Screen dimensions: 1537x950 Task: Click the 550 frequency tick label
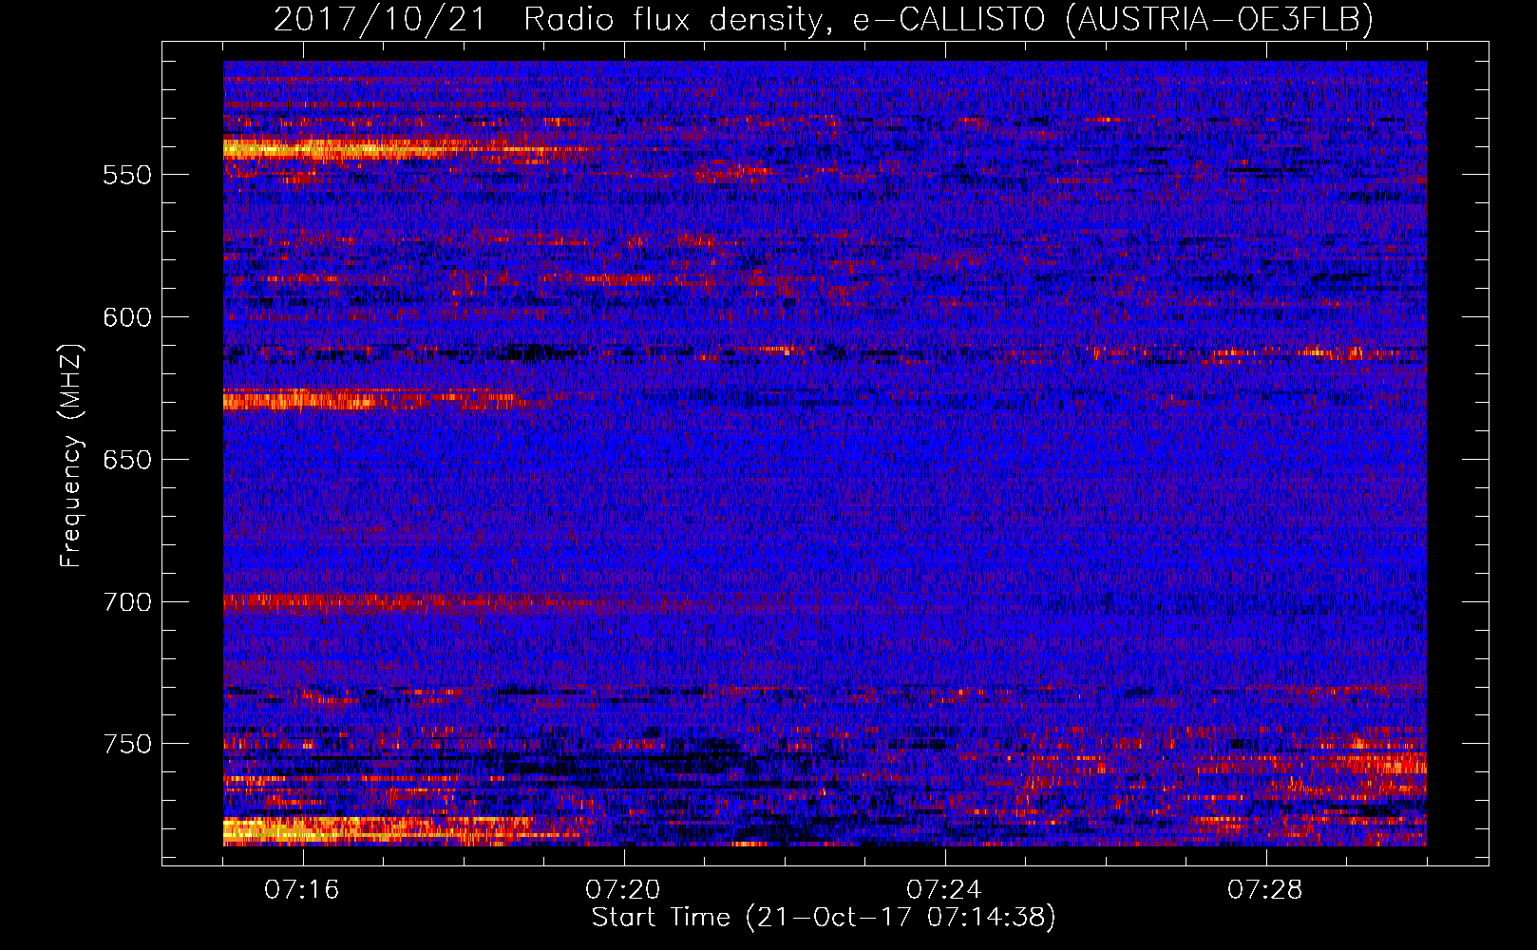(127, 176)
